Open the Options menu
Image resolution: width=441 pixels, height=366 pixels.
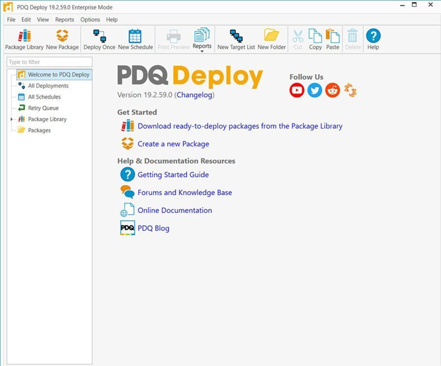90,20
